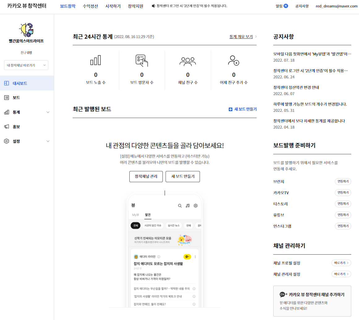
Task: Click the 보드 방문자 수 pointer icon
Action: [x=142, y=60]
